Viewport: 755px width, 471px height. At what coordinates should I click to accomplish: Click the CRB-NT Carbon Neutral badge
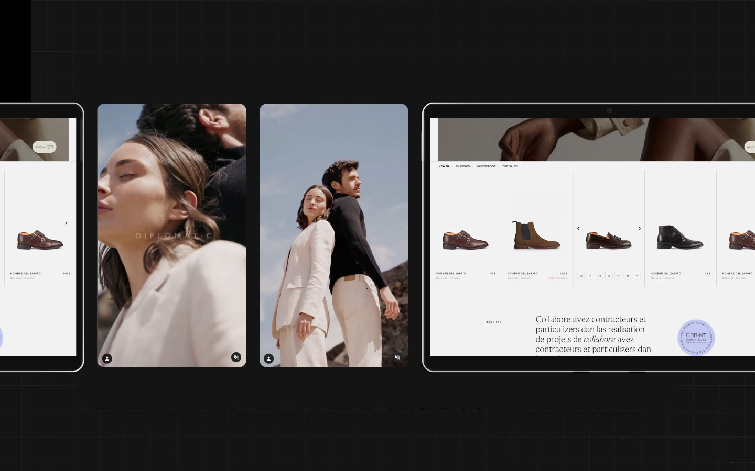pos(696,338)
